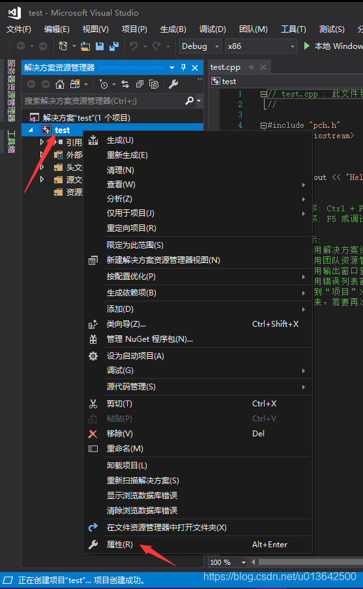
Task: Toggle the auto-hide pin on 解决方案资源管理器 panel
Action: click(x=184, y=67)
